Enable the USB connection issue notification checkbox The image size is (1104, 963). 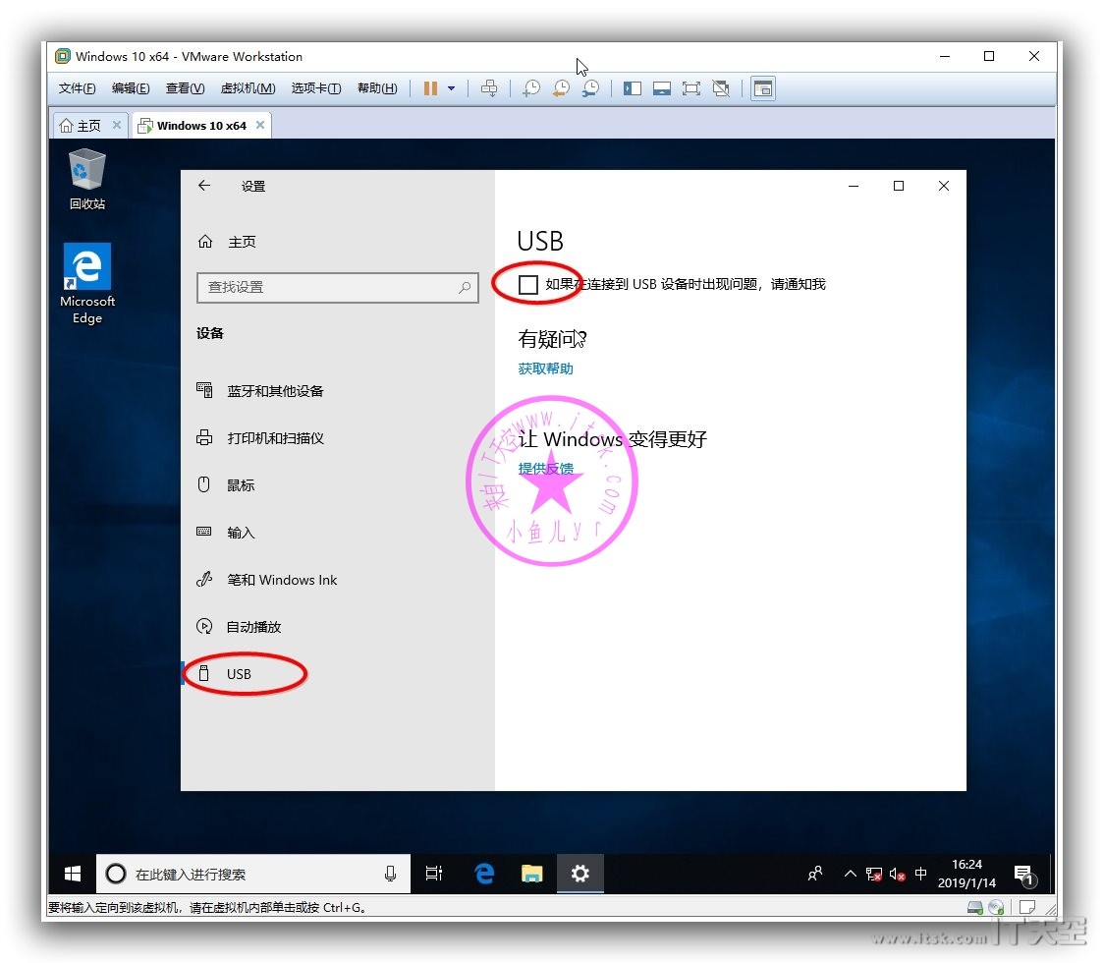pyautogui.click(x=528, y=285)
